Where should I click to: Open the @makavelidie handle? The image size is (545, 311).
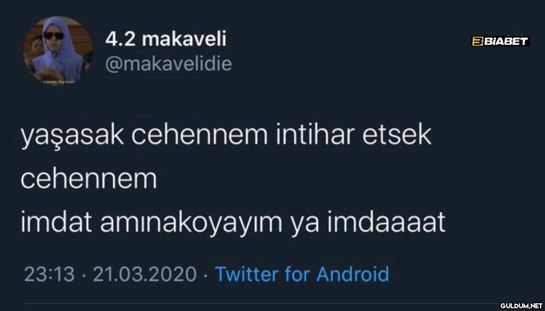[x=168, y=64]
